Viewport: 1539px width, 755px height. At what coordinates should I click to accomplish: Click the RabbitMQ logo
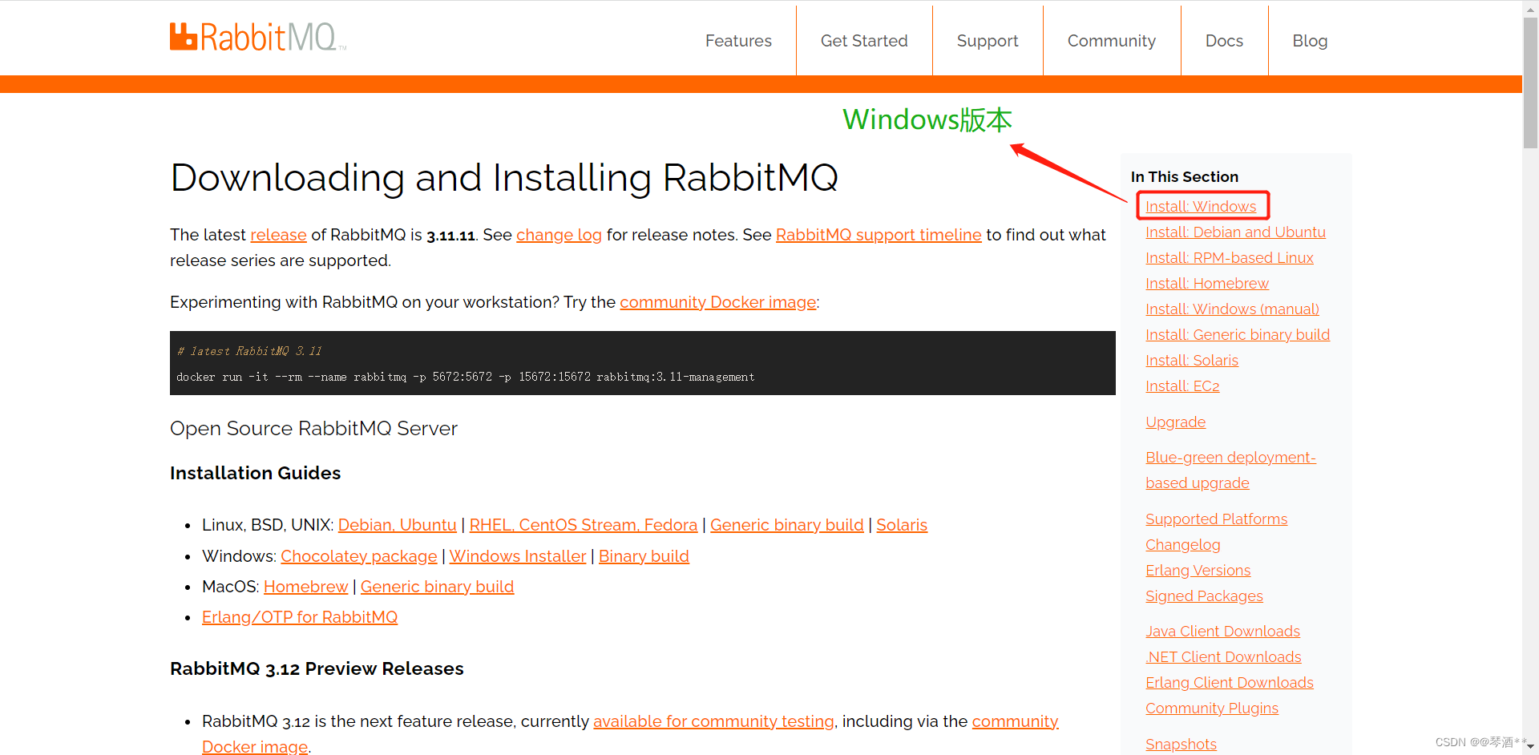[x=257, y=37]
